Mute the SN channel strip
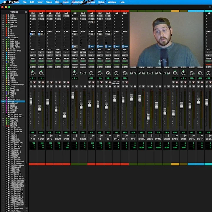 pyautogui.click(x=77, y=86)
